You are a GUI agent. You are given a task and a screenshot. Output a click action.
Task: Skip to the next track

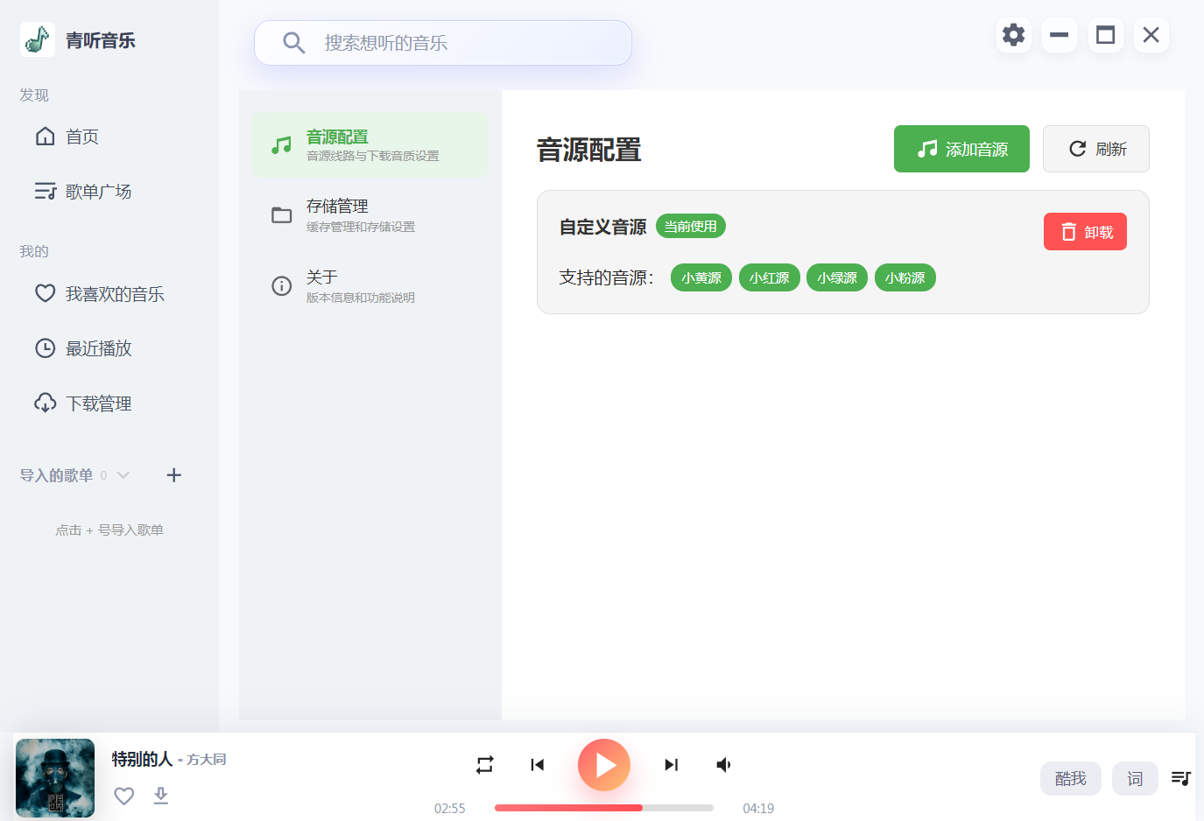click(671, 765)
